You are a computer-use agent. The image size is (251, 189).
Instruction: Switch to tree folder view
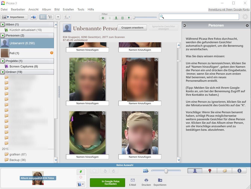point(50,17)
